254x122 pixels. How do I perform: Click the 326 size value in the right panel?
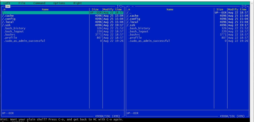coord(224,28)
